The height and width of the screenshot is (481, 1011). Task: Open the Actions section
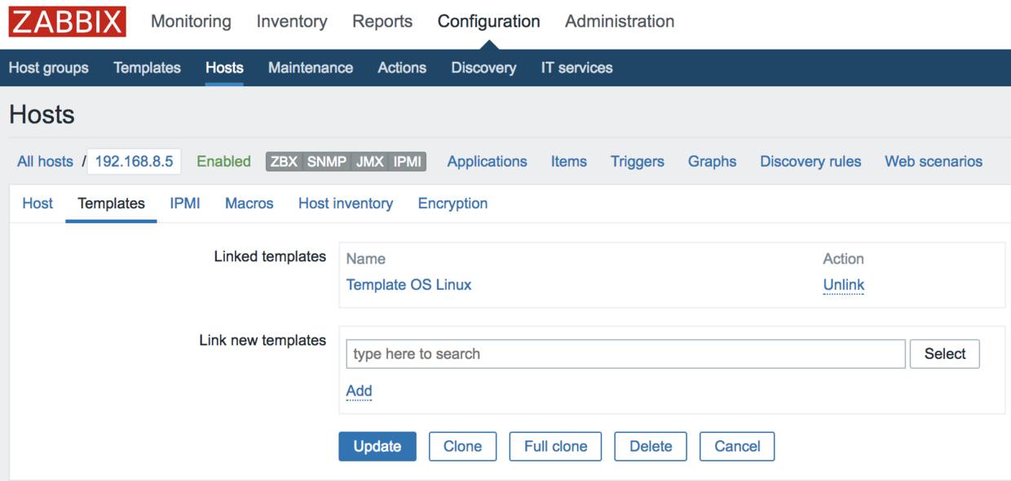402,68
